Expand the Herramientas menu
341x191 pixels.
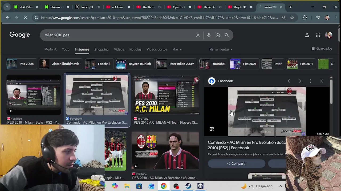(x=221, y=49)
